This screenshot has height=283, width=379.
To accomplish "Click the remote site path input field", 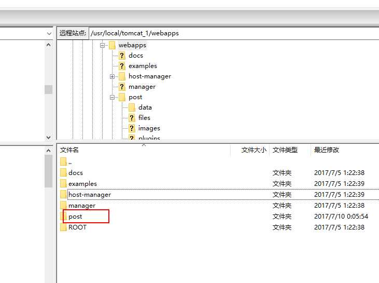I will 234,33.
